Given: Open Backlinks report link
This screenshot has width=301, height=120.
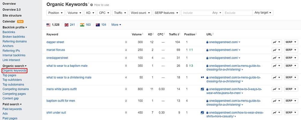Looking at the screenshot, I should click(x=9, y=32).
